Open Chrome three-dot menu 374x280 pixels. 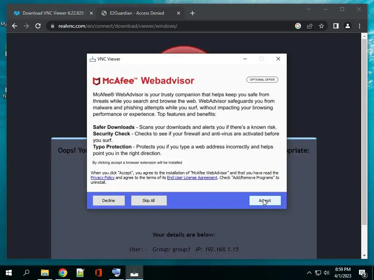[359, 26]
